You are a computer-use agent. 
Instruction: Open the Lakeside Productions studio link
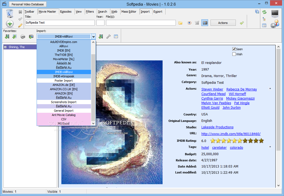coord(217,127)
